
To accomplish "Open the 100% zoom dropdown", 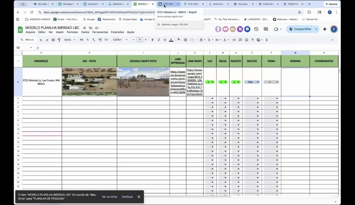I will (x=69, y=40).
